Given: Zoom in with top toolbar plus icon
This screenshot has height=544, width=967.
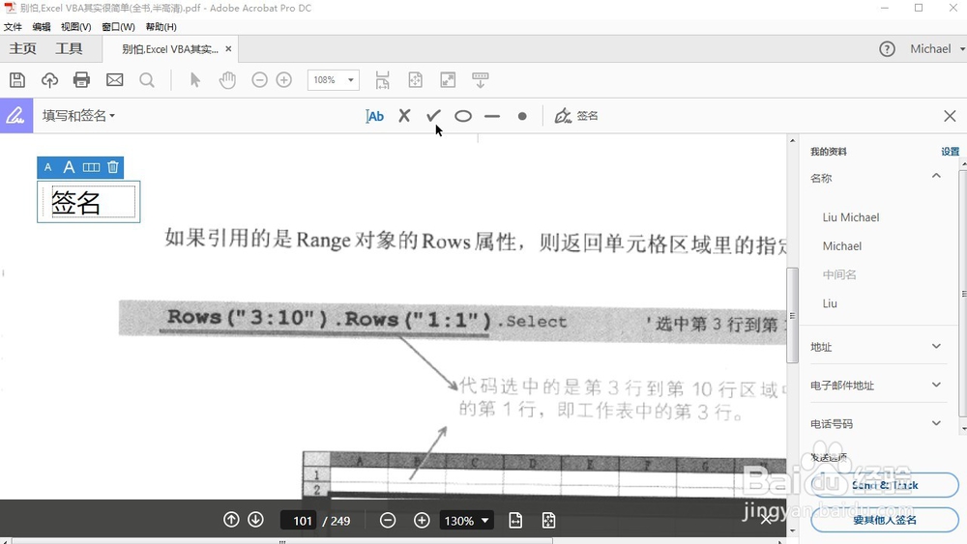Looking at the screenshot, I should pos(283,80).
